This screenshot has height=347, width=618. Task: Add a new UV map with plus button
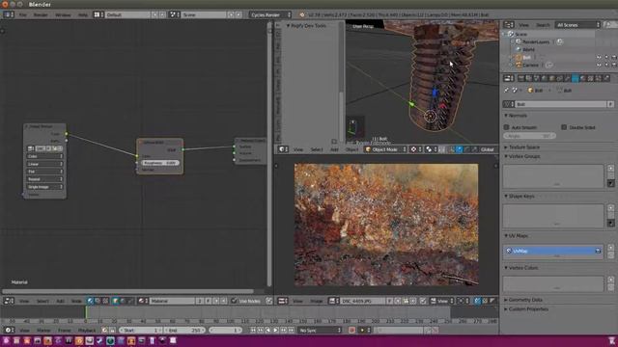[x=610, y=248]
